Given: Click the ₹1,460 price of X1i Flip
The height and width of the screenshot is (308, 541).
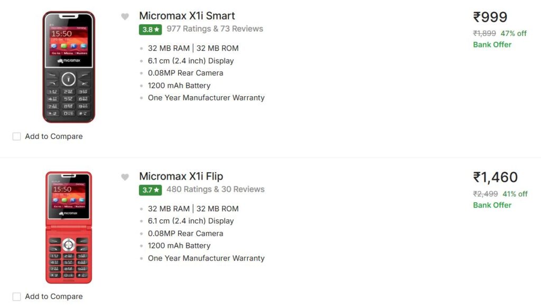Looking at the screenshot, I should 495,177.
